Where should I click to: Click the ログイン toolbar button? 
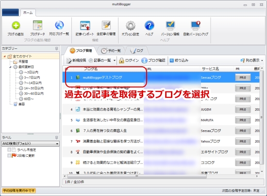[129, 60]
